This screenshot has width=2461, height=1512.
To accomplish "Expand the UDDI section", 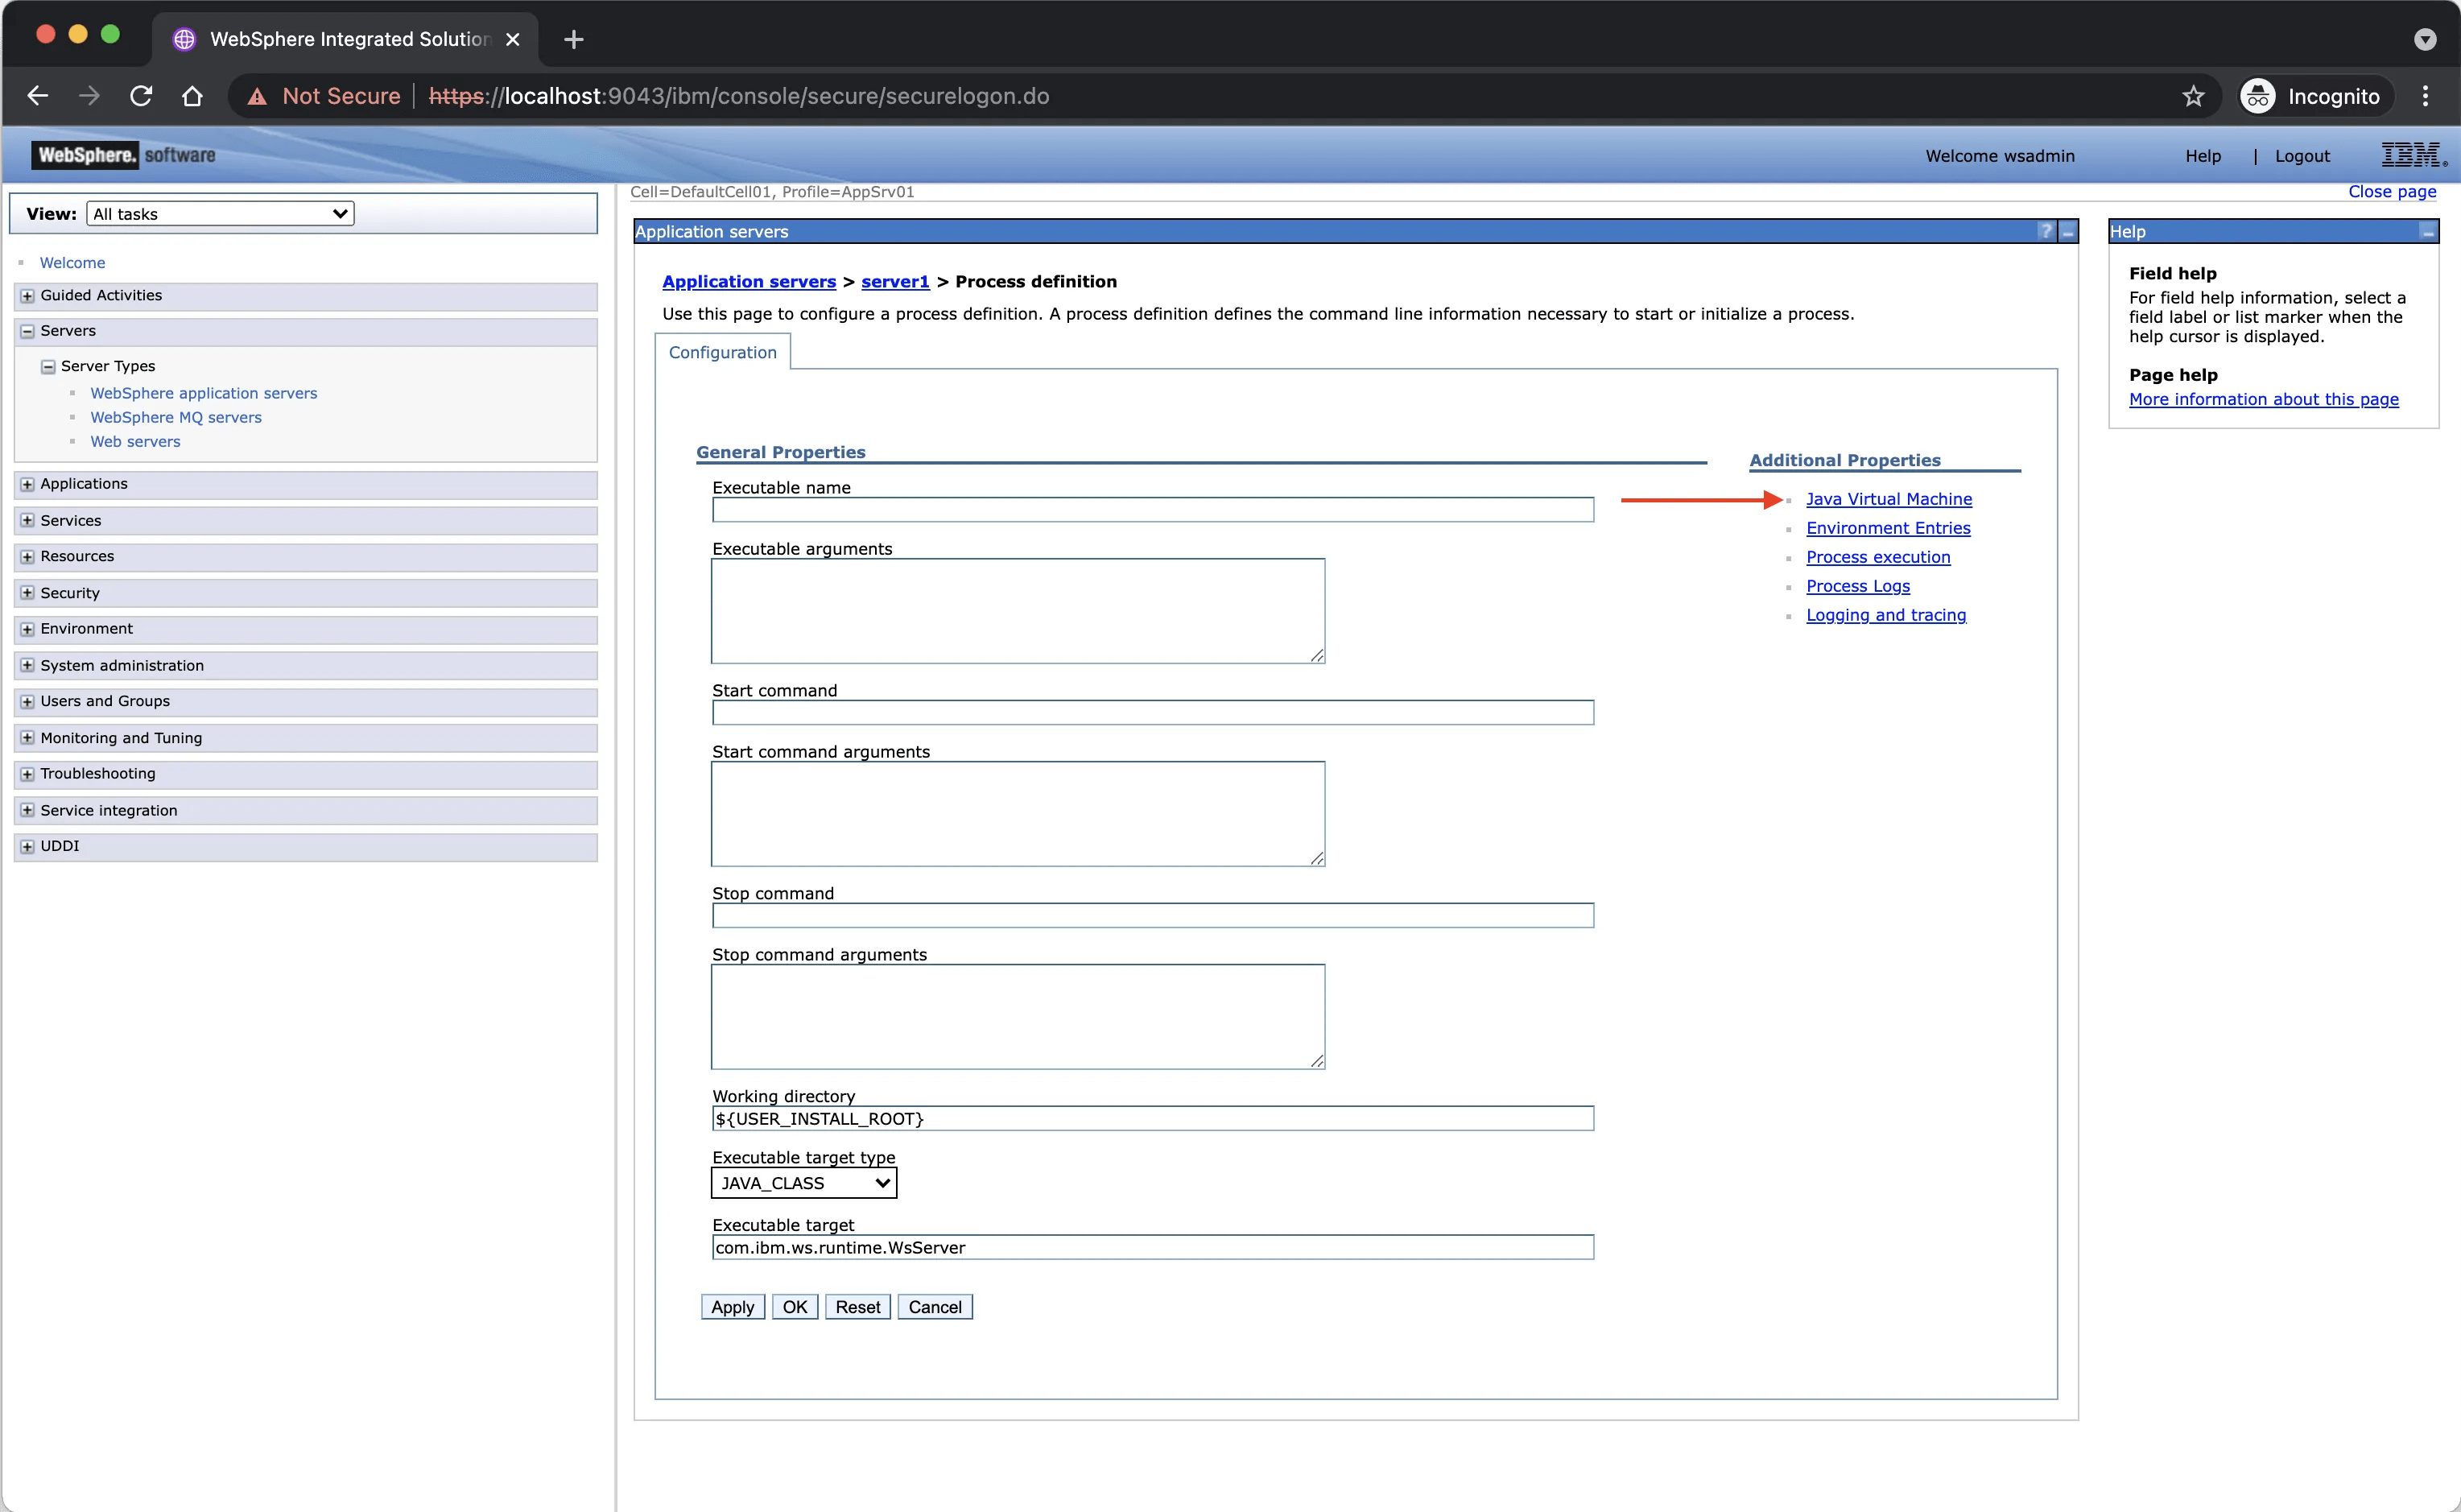I will coord(27,847).
